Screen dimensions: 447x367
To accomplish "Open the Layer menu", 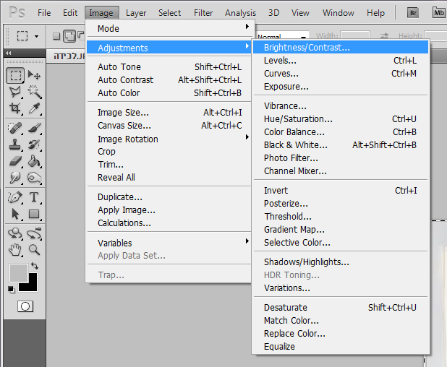I will point(136,13).
